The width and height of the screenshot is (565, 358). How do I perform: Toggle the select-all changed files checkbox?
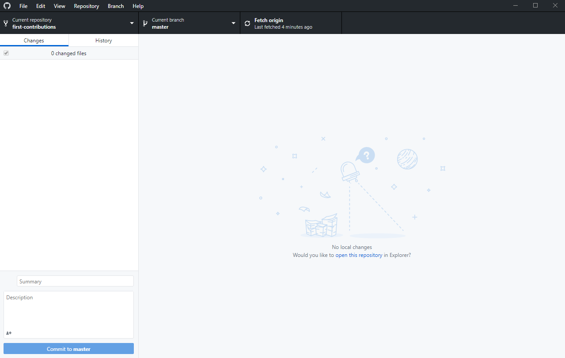(x=6, y=53)
